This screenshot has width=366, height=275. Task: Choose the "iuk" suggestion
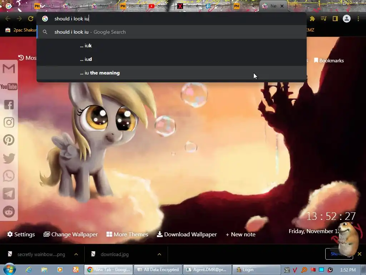coord(172,45)
